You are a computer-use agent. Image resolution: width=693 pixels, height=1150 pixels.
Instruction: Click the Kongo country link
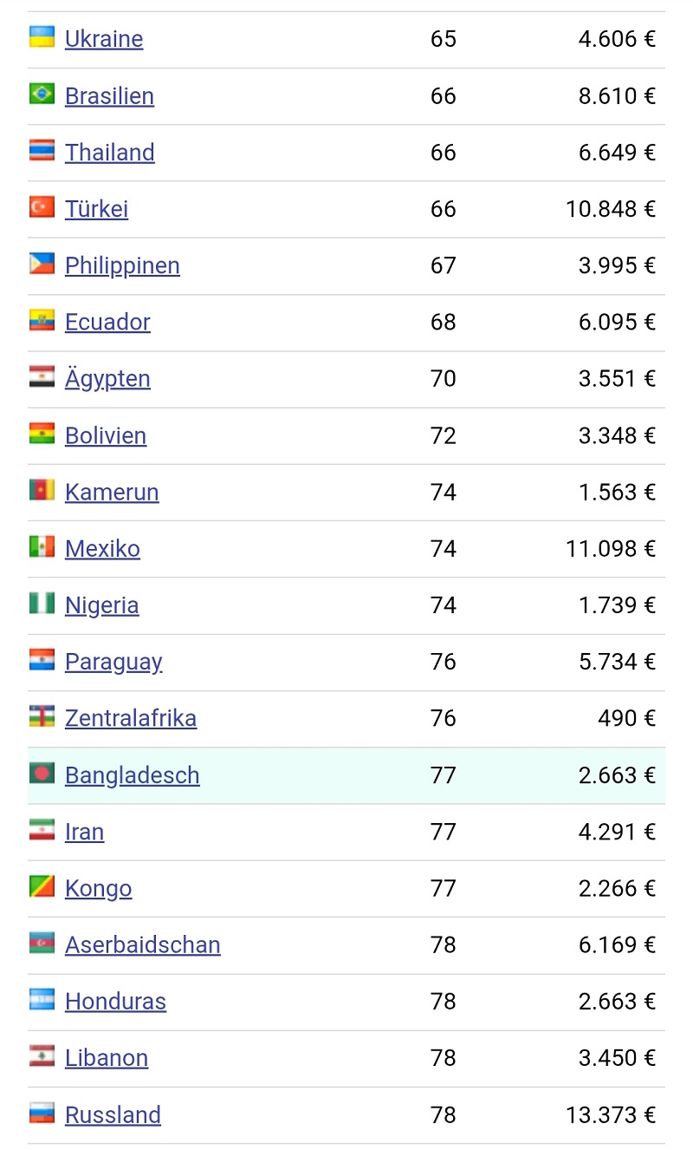[99, 889]
